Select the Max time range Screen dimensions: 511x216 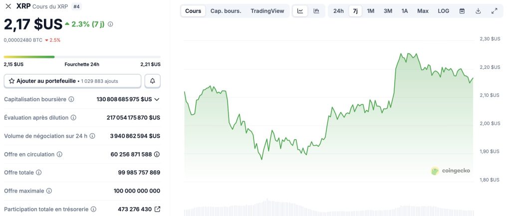[x=423, y=11]
